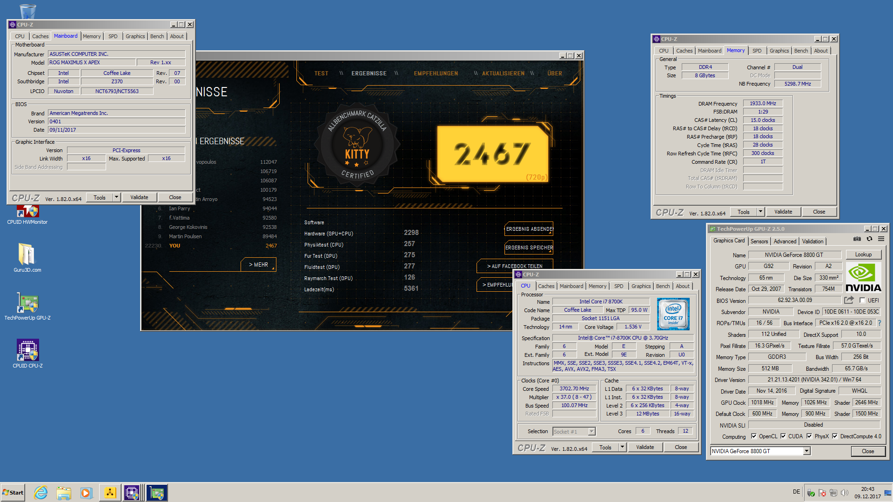Image resolution: width=893 pixels, height=502 pixels.
Task: Select the YOU row in the Catzilla ranking
Action: (x=211, y=246)
